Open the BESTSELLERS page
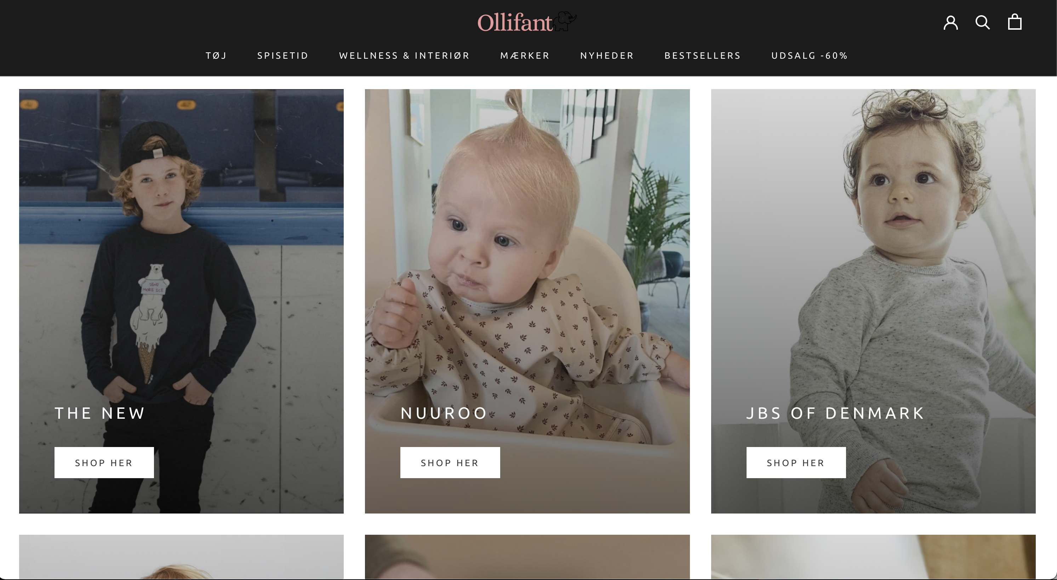This screenshot has height=580, width=1057. point(702,56)
